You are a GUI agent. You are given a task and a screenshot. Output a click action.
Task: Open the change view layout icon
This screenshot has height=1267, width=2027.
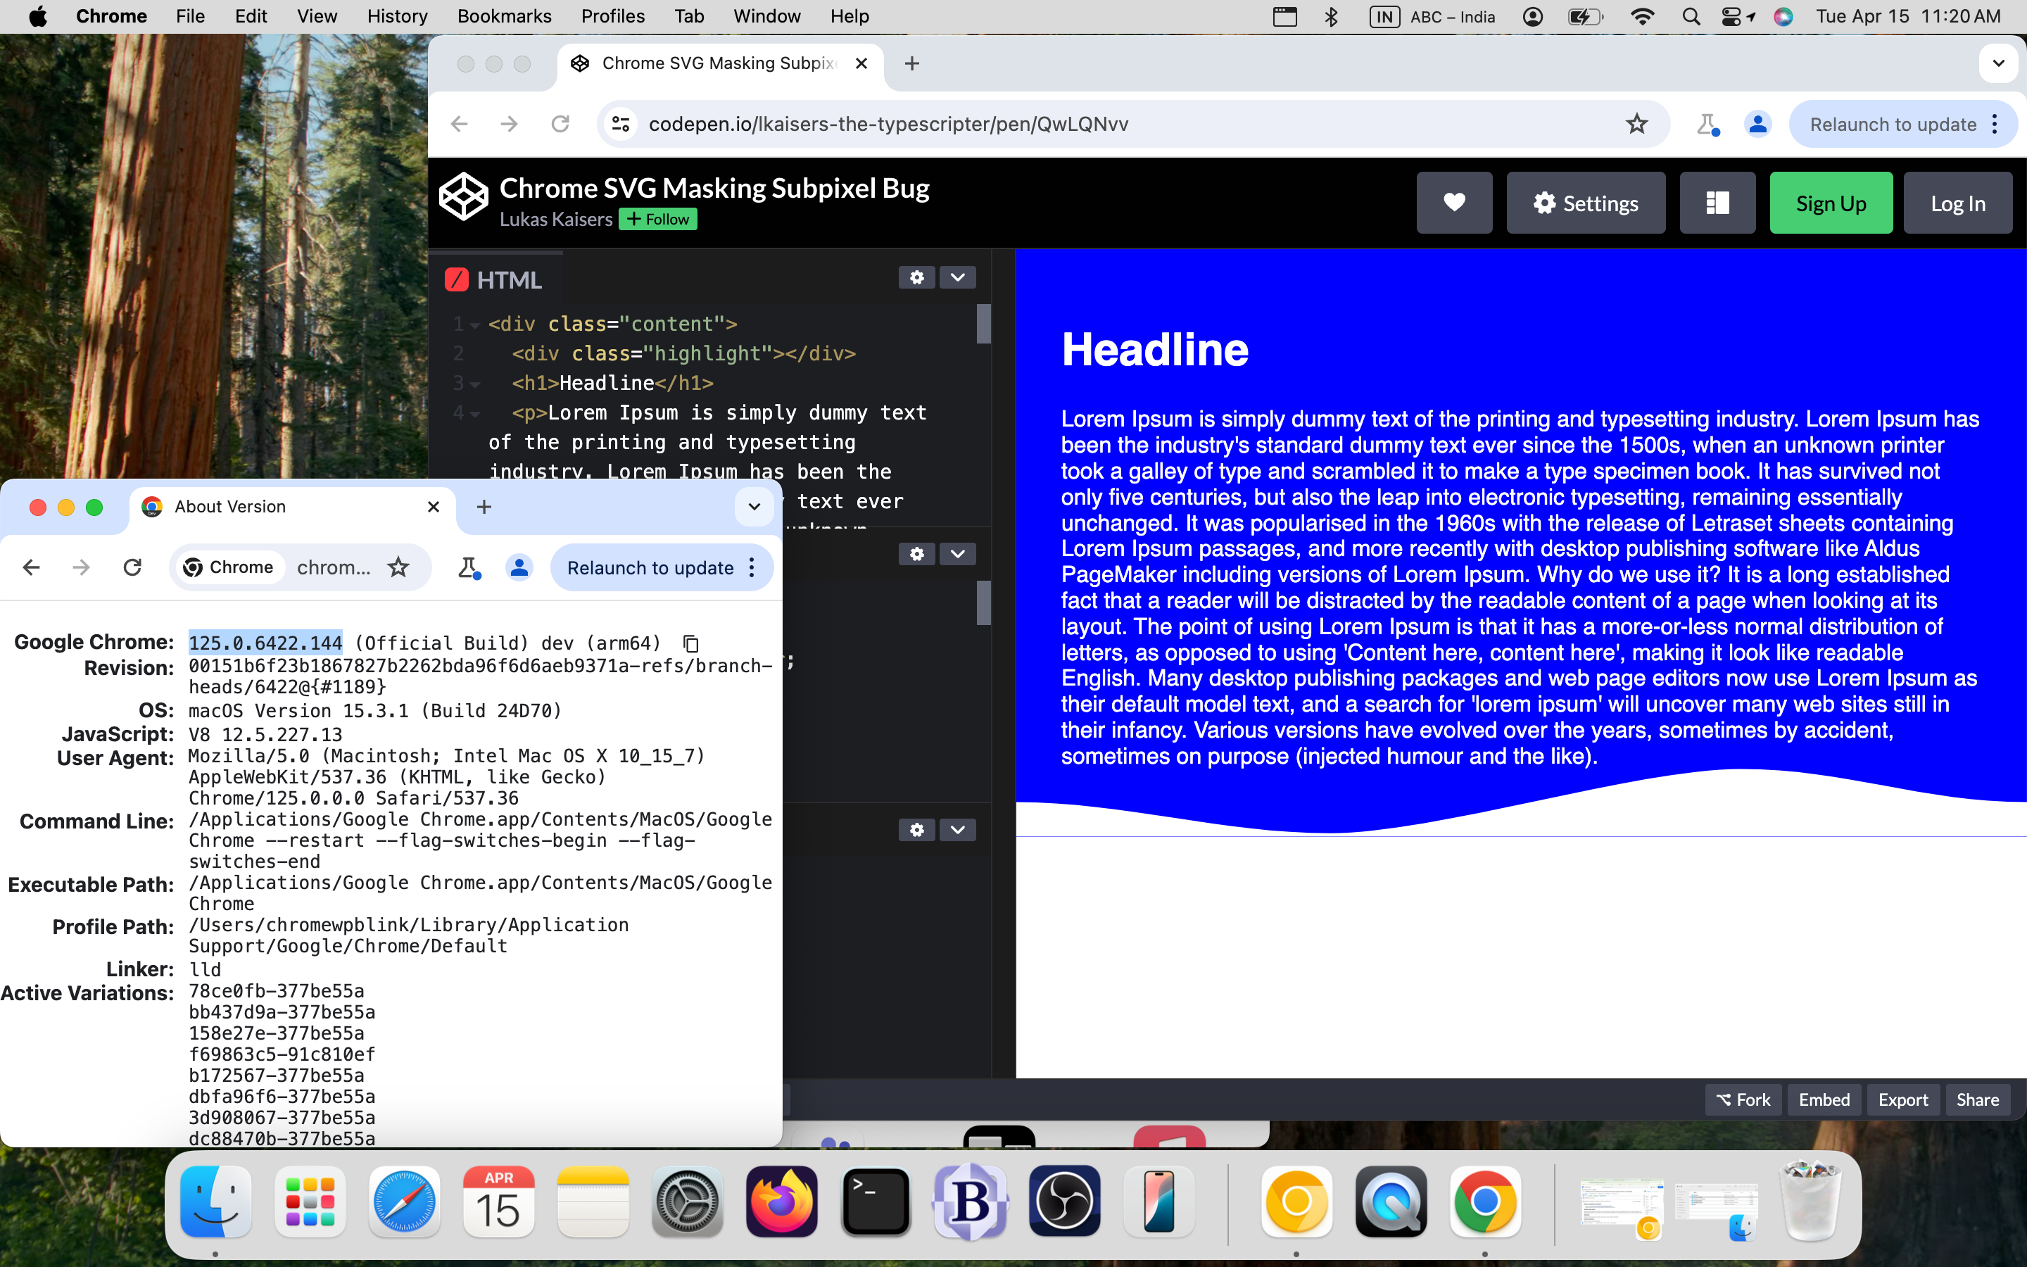pyautogui.click(x=1717, y=203)
